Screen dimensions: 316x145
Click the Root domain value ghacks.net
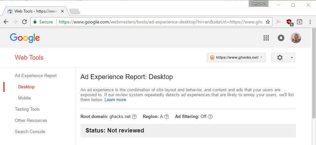(120, 117)
